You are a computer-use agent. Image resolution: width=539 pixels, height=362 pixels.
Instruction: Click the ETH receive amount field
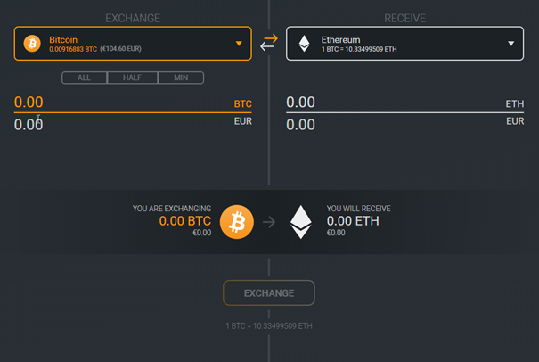click(x=392, y=103)
